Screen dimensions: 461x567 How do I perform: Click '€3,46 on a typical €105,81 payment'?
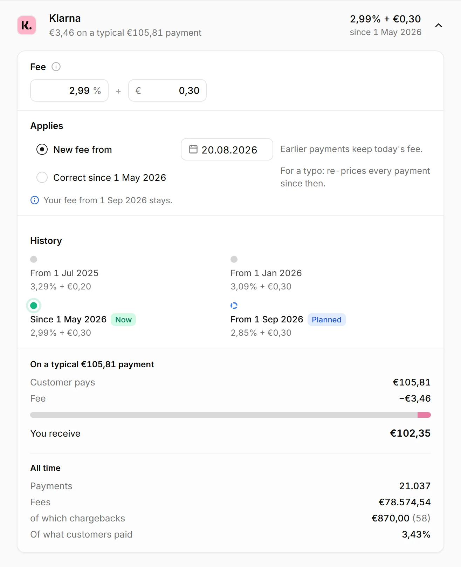tap(125, 33)
